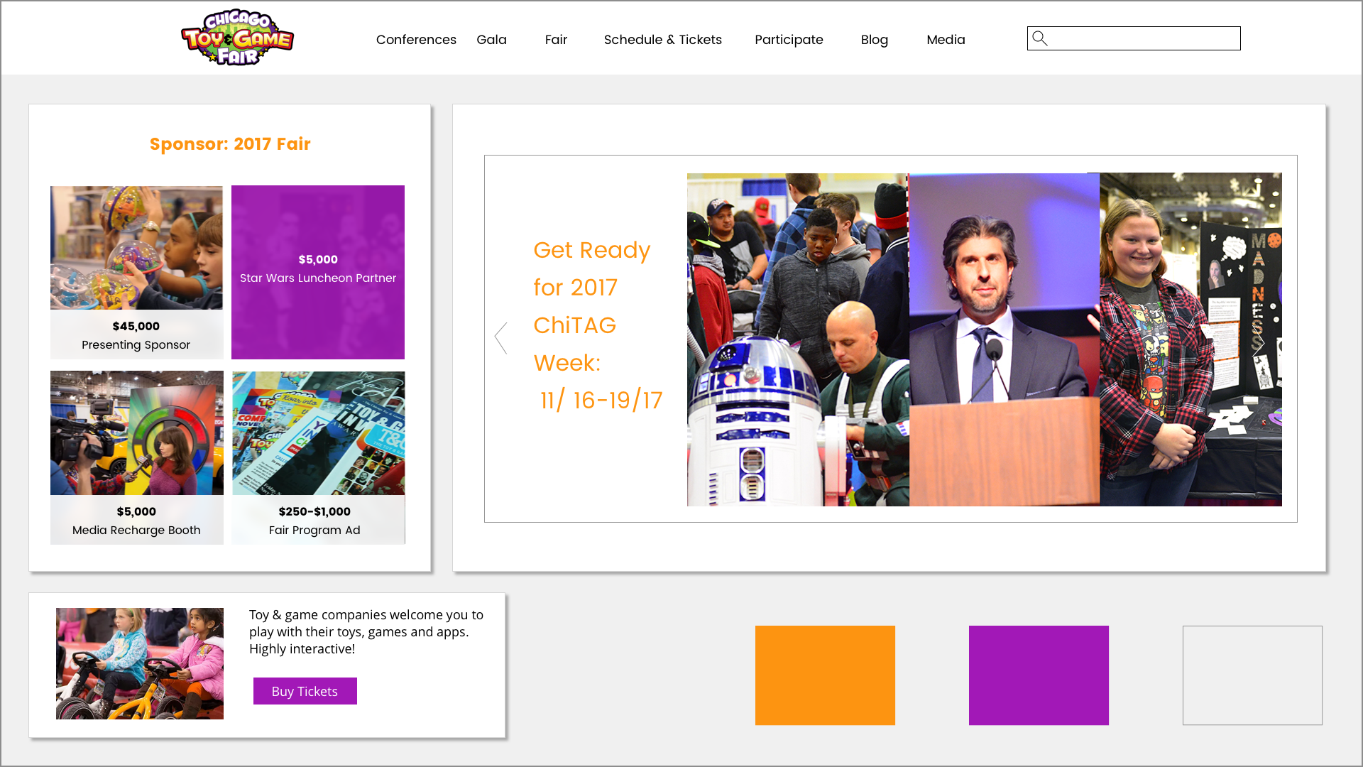Open the Fair Program Ad card
This screenshot has height=767, width=1363.
pos(318,457)
